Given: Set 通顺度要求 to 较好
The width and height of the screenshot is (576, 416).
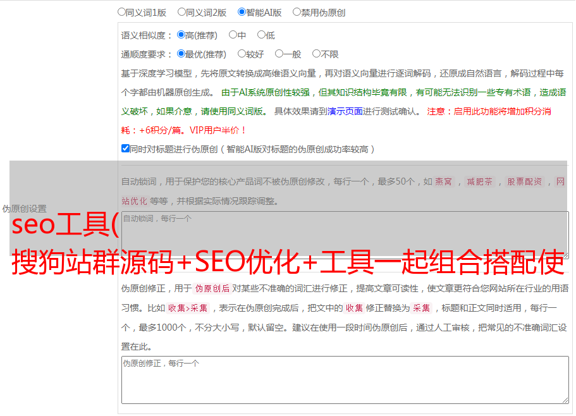Looking at the screenshot, I should click(x=242, y=54).
